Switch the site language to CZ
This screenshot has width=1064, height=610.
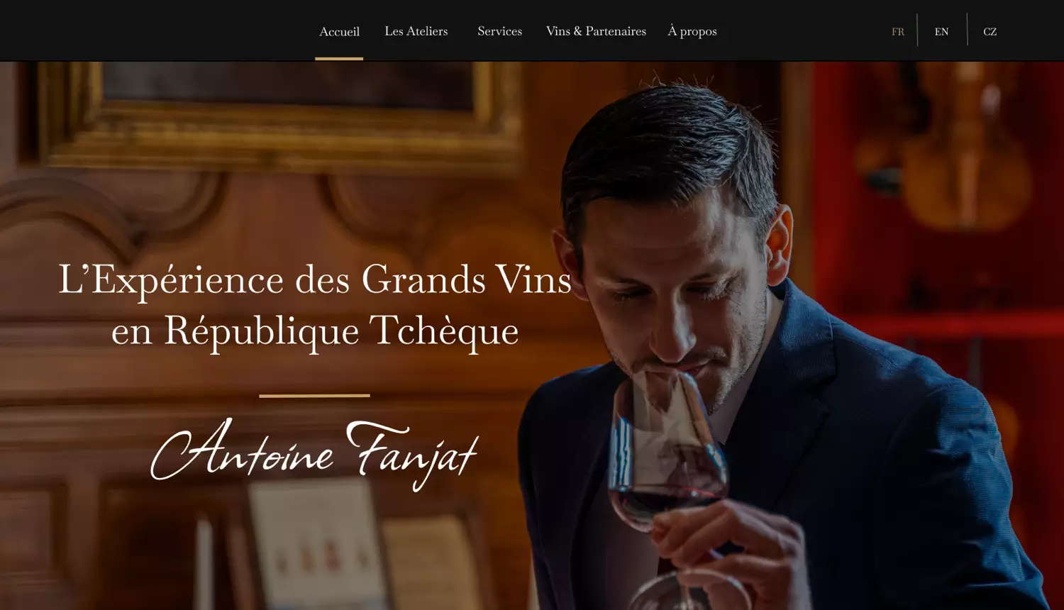point(990,32)
